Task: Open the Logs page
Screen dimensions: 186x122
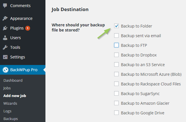Action: [x=7, y=111]
